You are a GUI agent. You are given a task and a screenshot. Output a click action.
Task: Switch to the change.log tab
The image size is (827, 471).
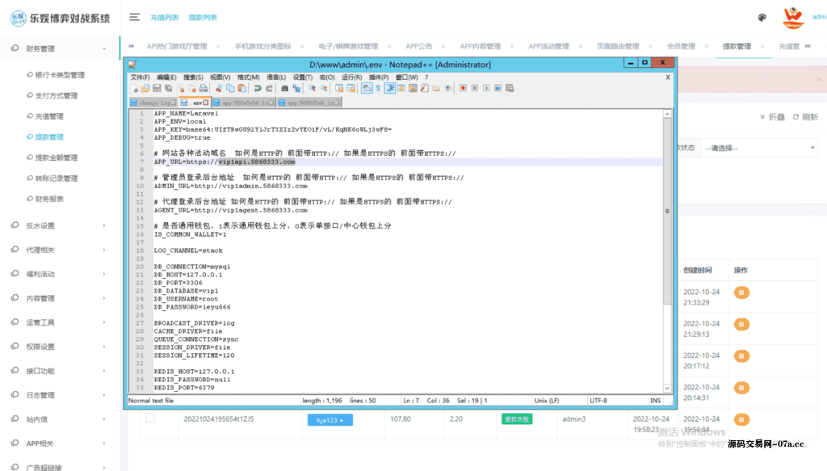(153, 103)
